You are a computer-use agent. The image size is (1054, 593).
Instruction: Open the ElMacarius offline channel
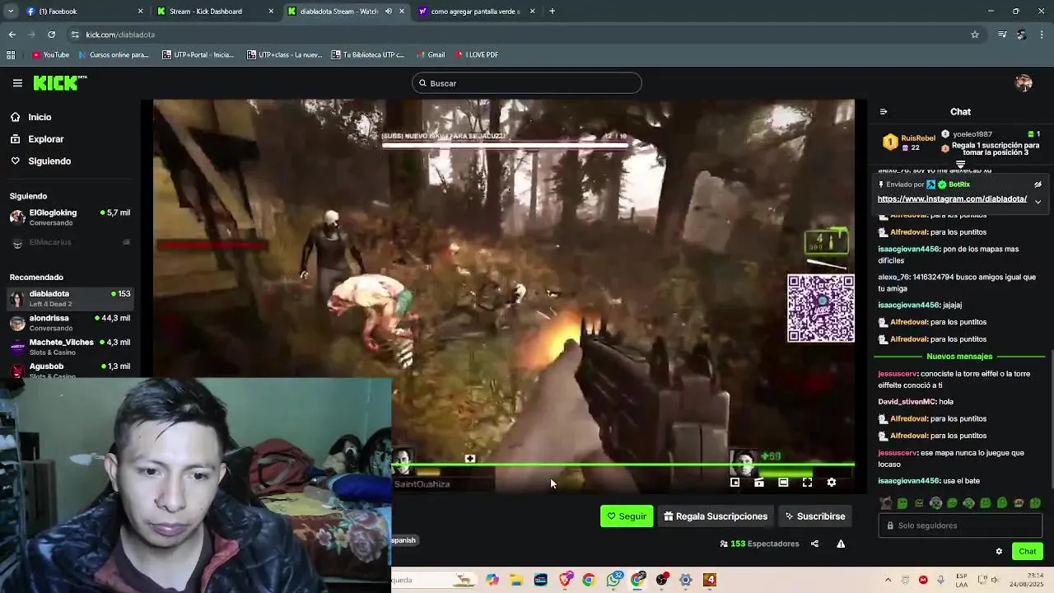70,242
